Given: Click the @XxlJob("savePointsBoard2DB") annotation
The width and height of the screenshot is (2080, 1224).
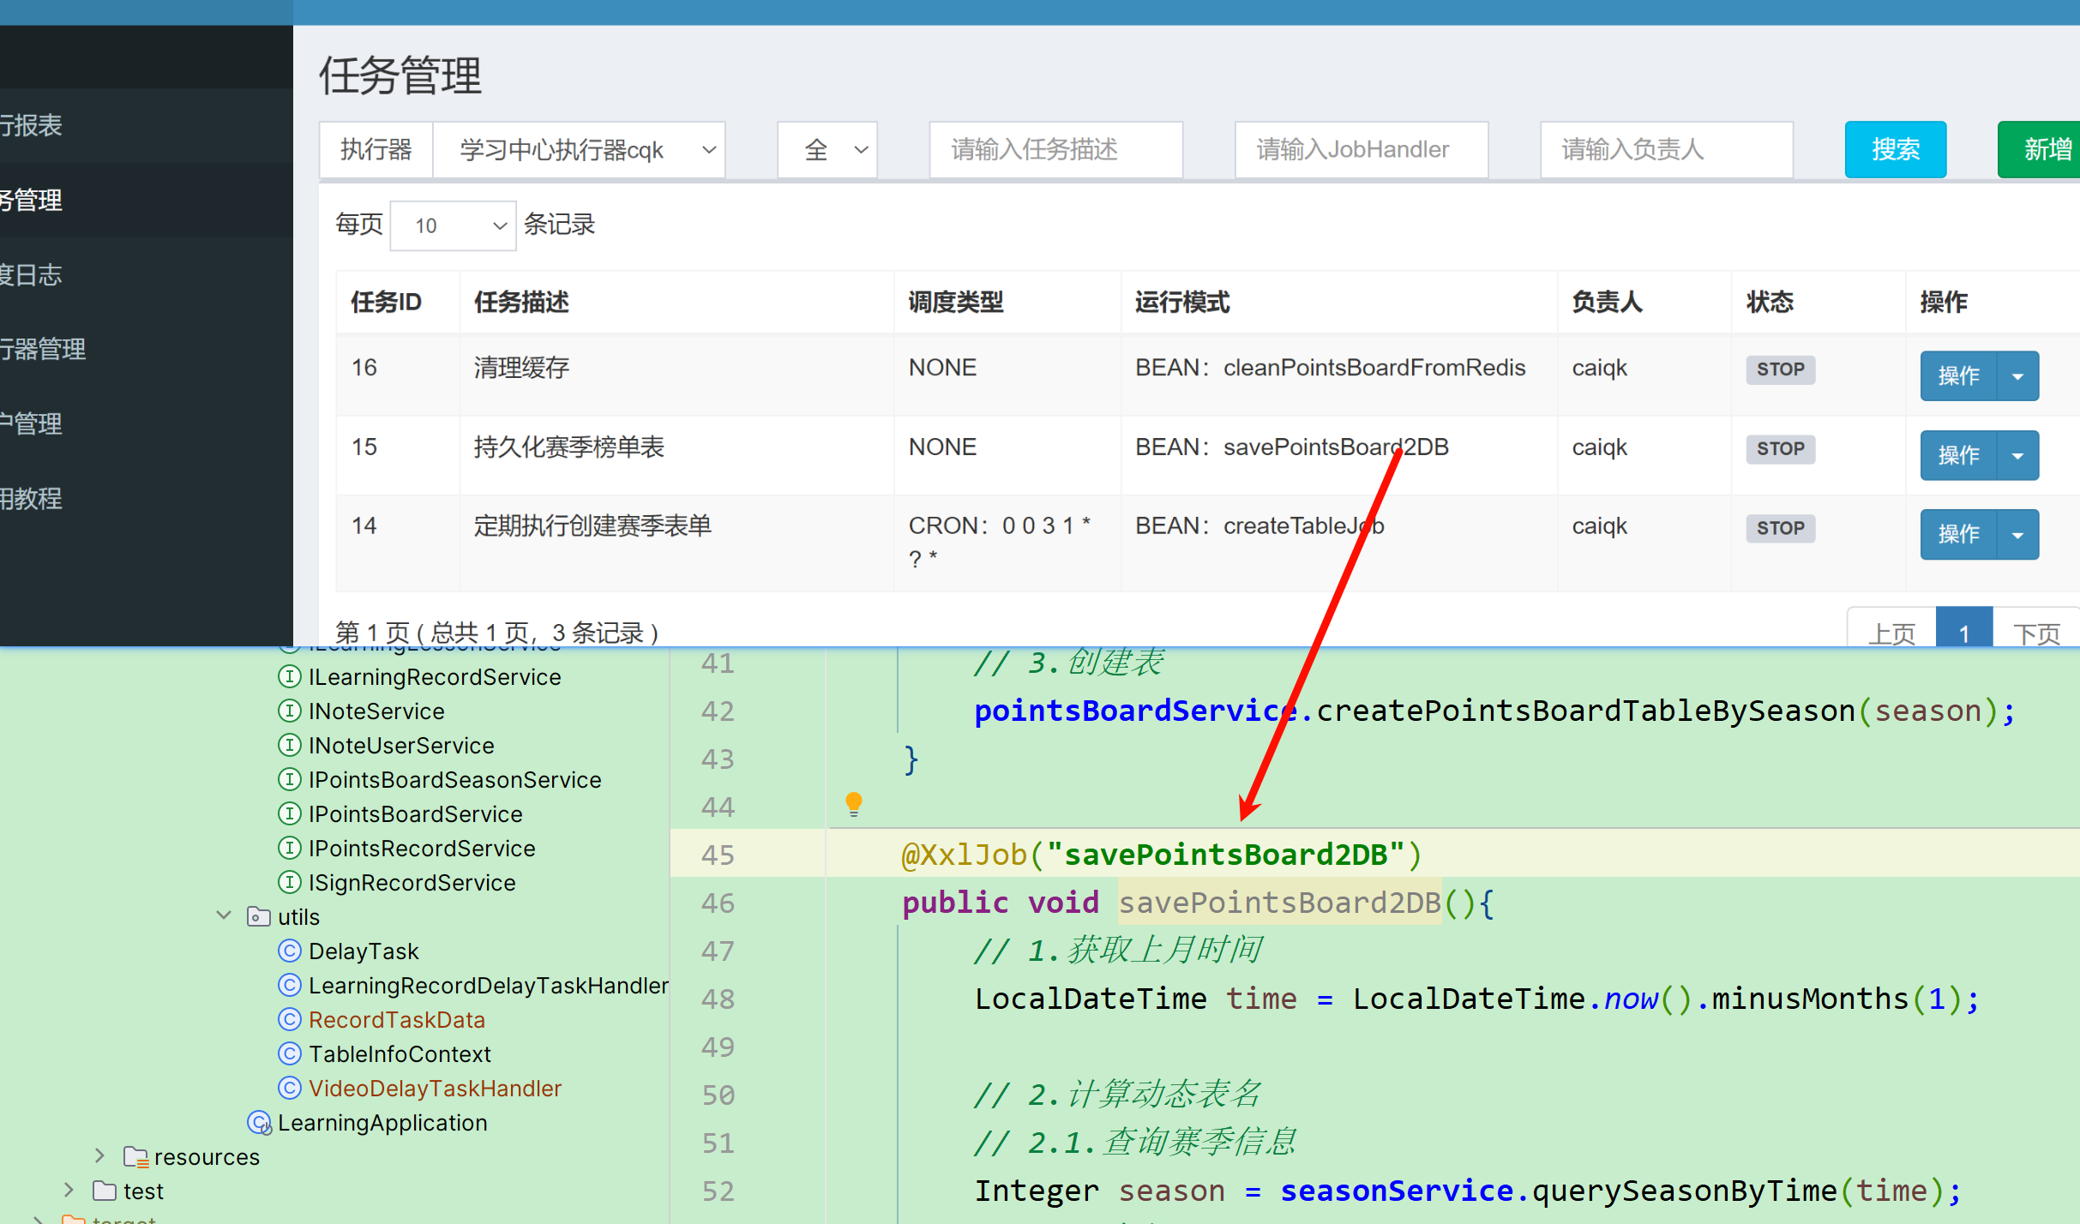Looking at the screenshot, I should pyautogui.click(x=1162, y=855).
